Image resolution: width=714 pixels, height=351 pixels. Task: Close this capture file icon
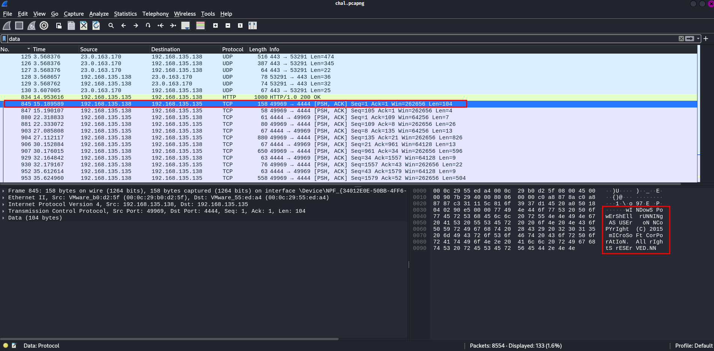coord(84,25)
